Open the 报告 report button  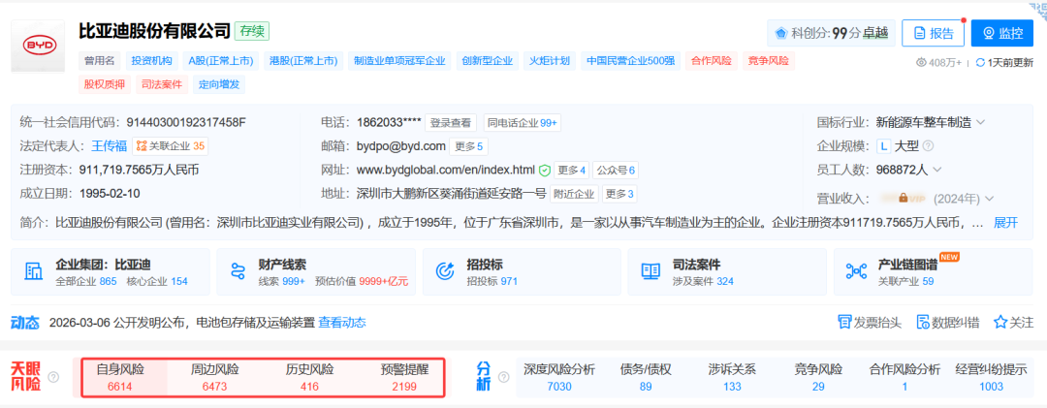[x=933, y=33]
